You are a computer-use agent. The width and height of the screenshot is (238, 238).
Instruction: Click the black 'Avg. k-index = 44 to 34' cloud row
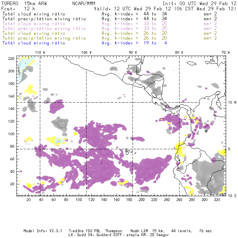tap(134, 14)
